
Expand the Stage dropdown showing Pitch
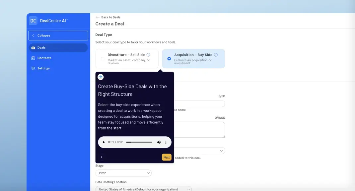[x=123, y=173]
